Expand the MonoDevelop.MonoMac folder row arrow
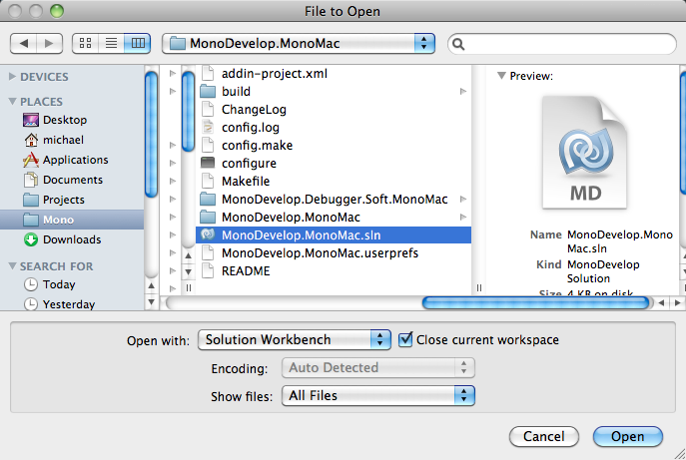 click(x=463, y=218)
